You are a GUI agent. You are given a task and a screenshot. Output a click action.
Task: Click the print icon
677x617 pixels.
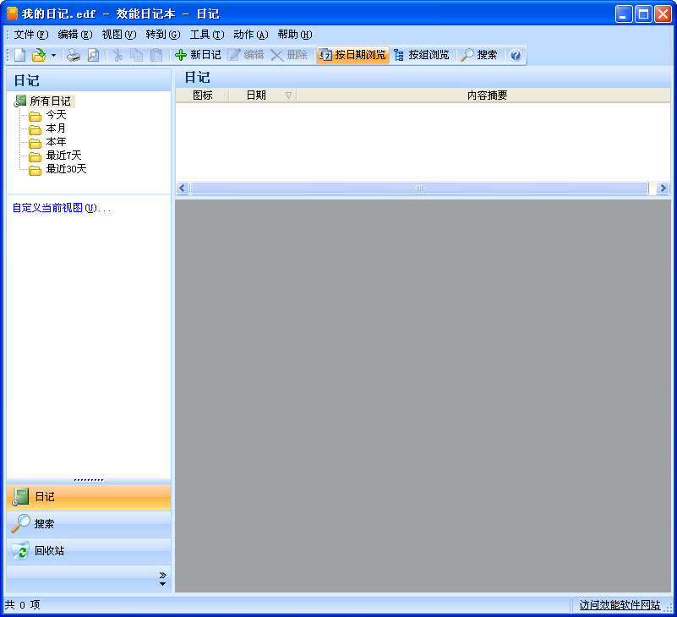pyautogui.click(x=74, y=55)
